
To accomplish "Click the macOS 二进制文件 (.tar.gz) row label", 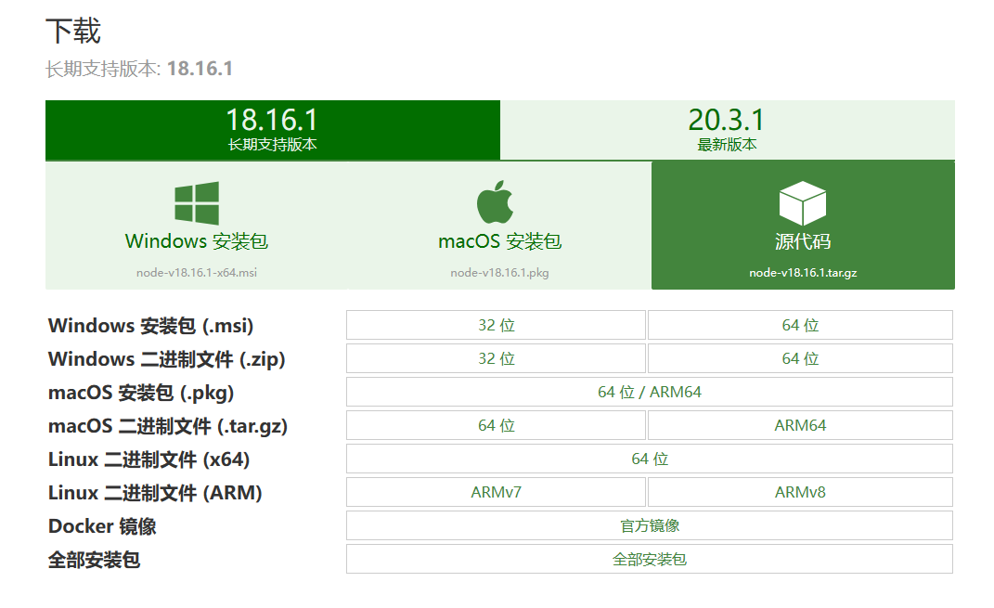I will point(168,426).
